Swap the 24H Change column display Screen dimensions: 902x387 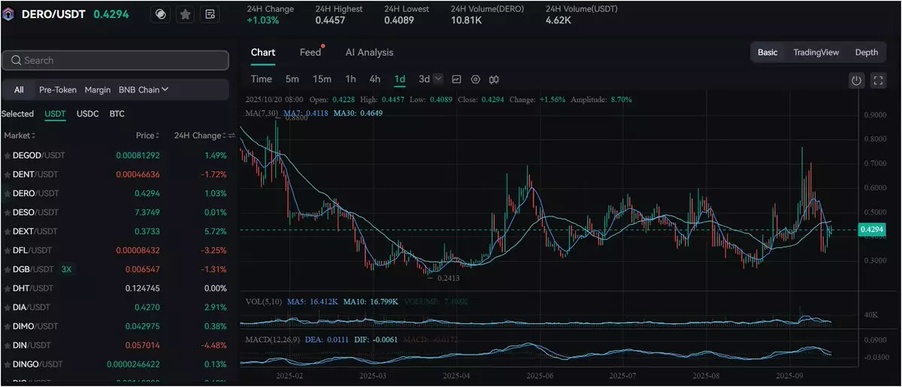tap(232, 135)
